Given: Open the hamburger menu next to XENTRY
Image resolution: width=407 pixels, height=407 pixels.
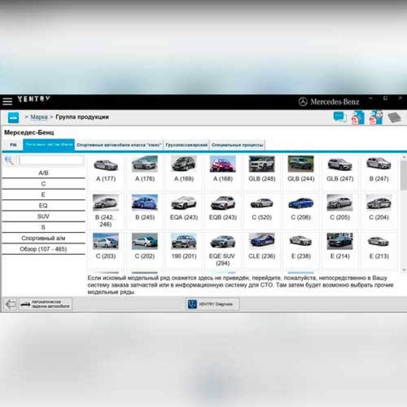Looking at the screenshot, I should point(7,101).
